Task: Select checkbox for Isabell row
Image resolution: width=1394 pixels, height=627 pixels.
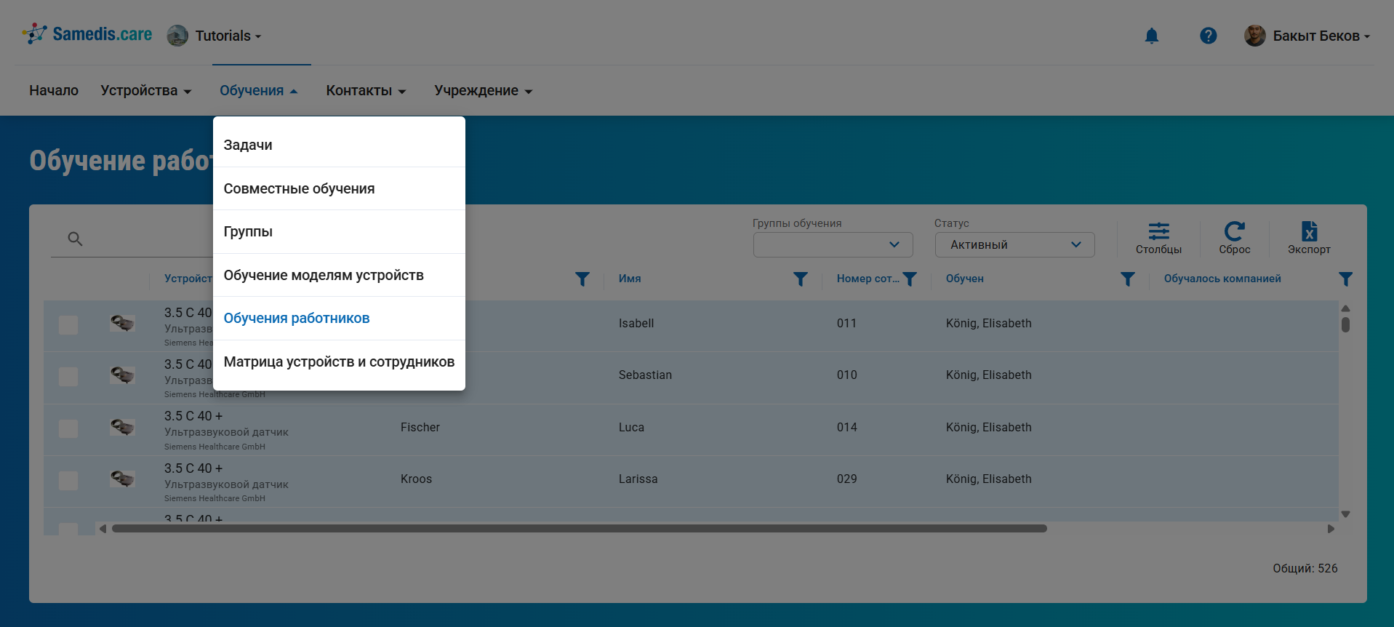Action: pos(68,324)
